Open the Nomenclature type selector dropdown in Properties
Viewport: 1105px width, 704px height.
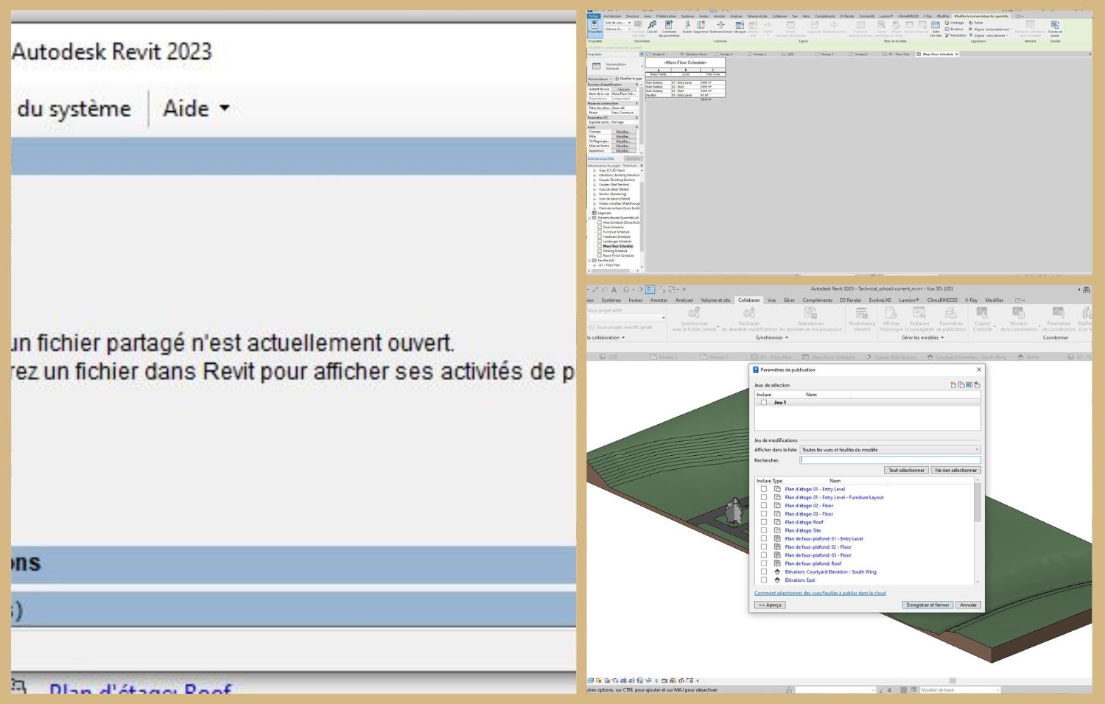coord(614,66)
